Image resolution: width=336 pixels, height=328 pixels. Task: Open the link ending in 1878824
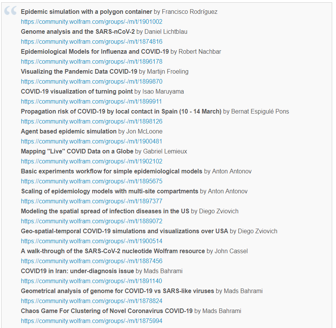(91, 301)
